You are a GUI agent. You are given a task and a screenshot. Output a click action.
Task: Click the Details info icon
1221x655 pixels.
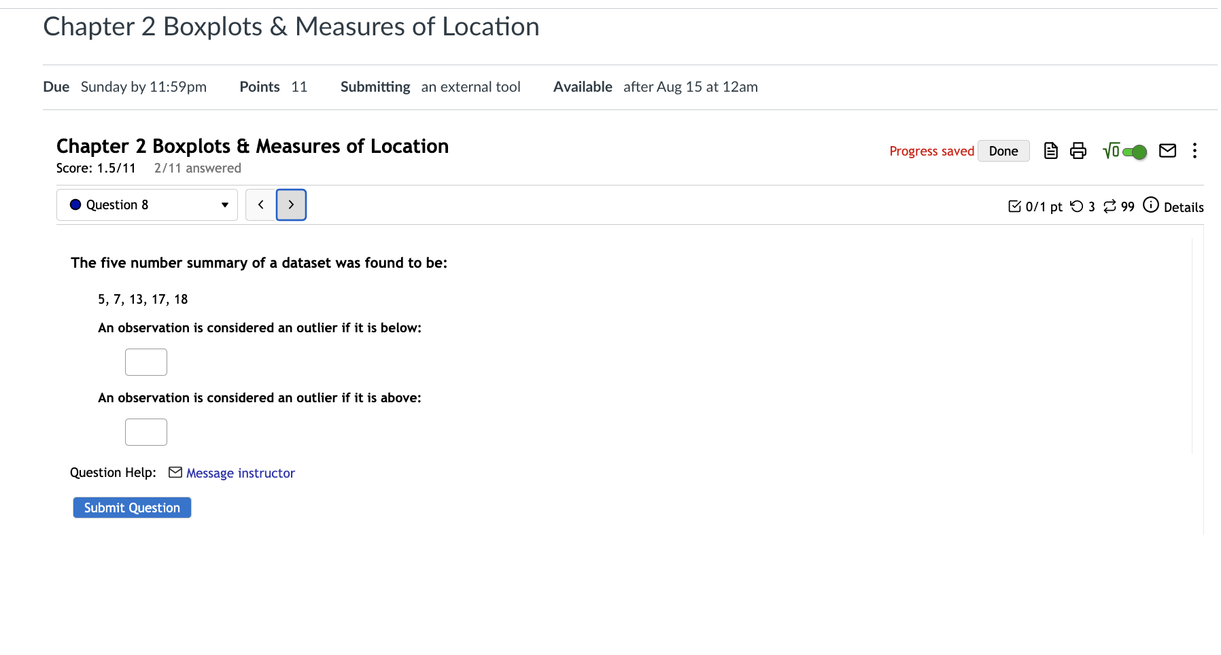tap(1150, 205)
